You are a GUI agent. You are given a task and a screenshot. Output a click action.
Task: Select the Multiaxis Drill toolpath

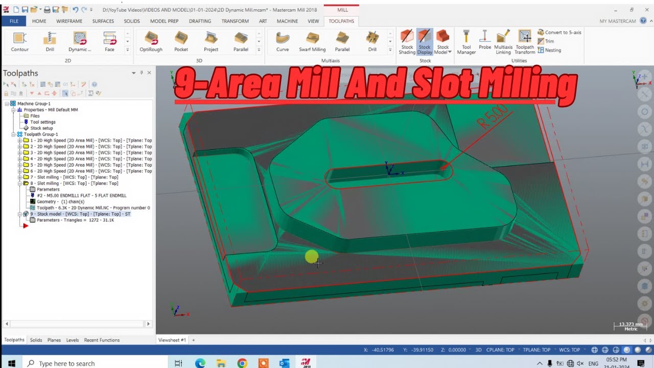coord(372,41)
